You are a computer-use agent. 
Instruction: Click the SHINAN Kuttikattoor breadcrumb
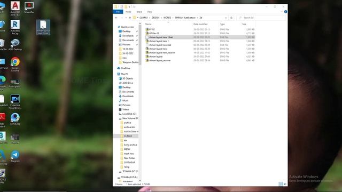click(185, 18)
